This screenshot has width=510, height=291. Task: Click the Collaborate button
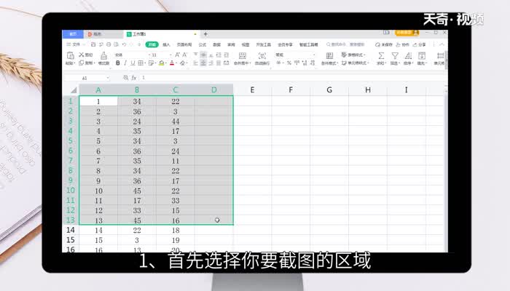click(403, 44)
